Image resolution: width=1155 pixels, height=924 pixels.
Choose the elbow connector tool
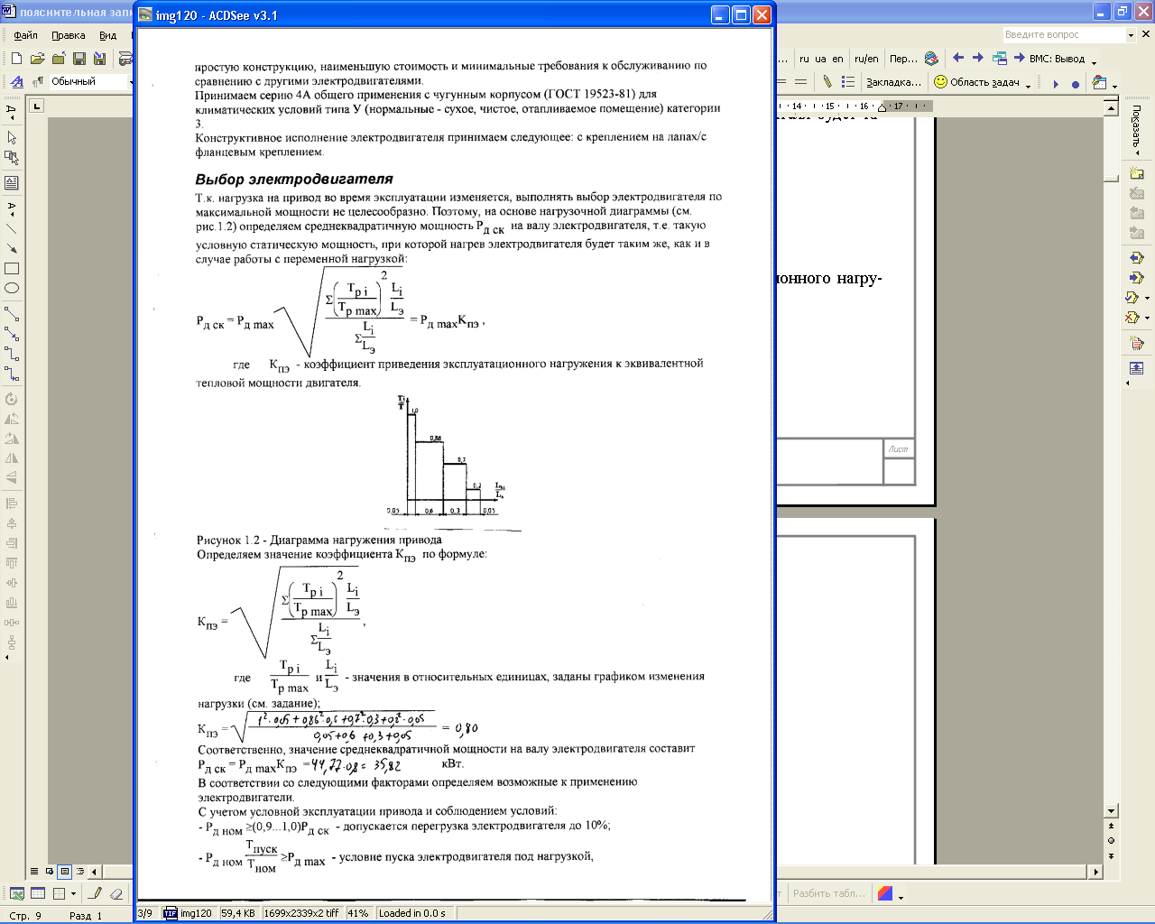point(12,354)
